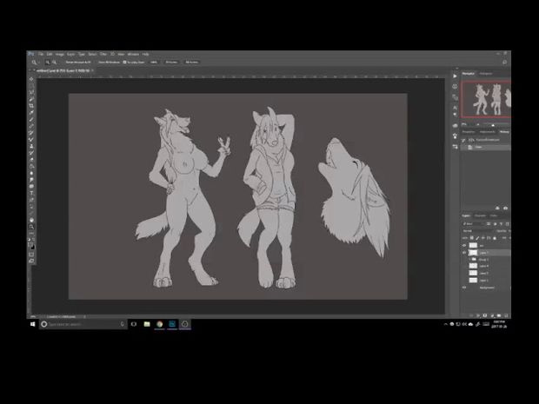The width and height of the screenshot is (539, 404).
Task: Add a layer mask from Layers footer
Action: click(485, 315)
